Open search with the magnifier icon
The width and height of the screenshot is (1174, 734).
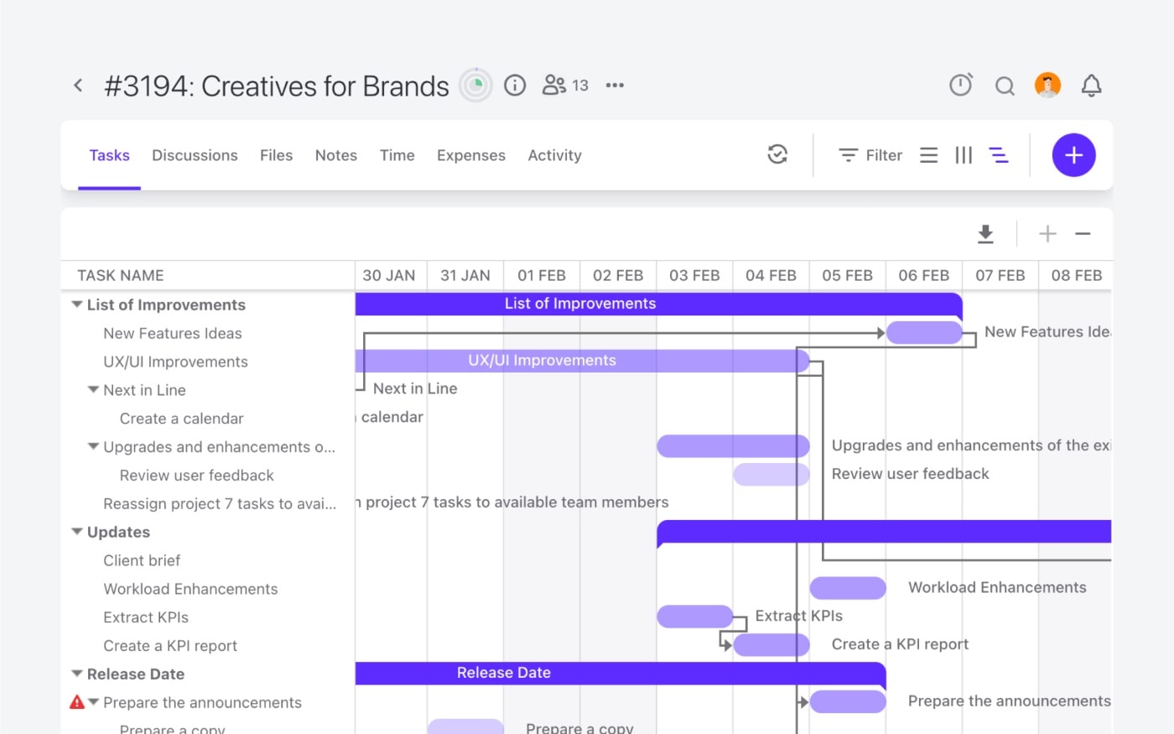(x=1005, y=85)
